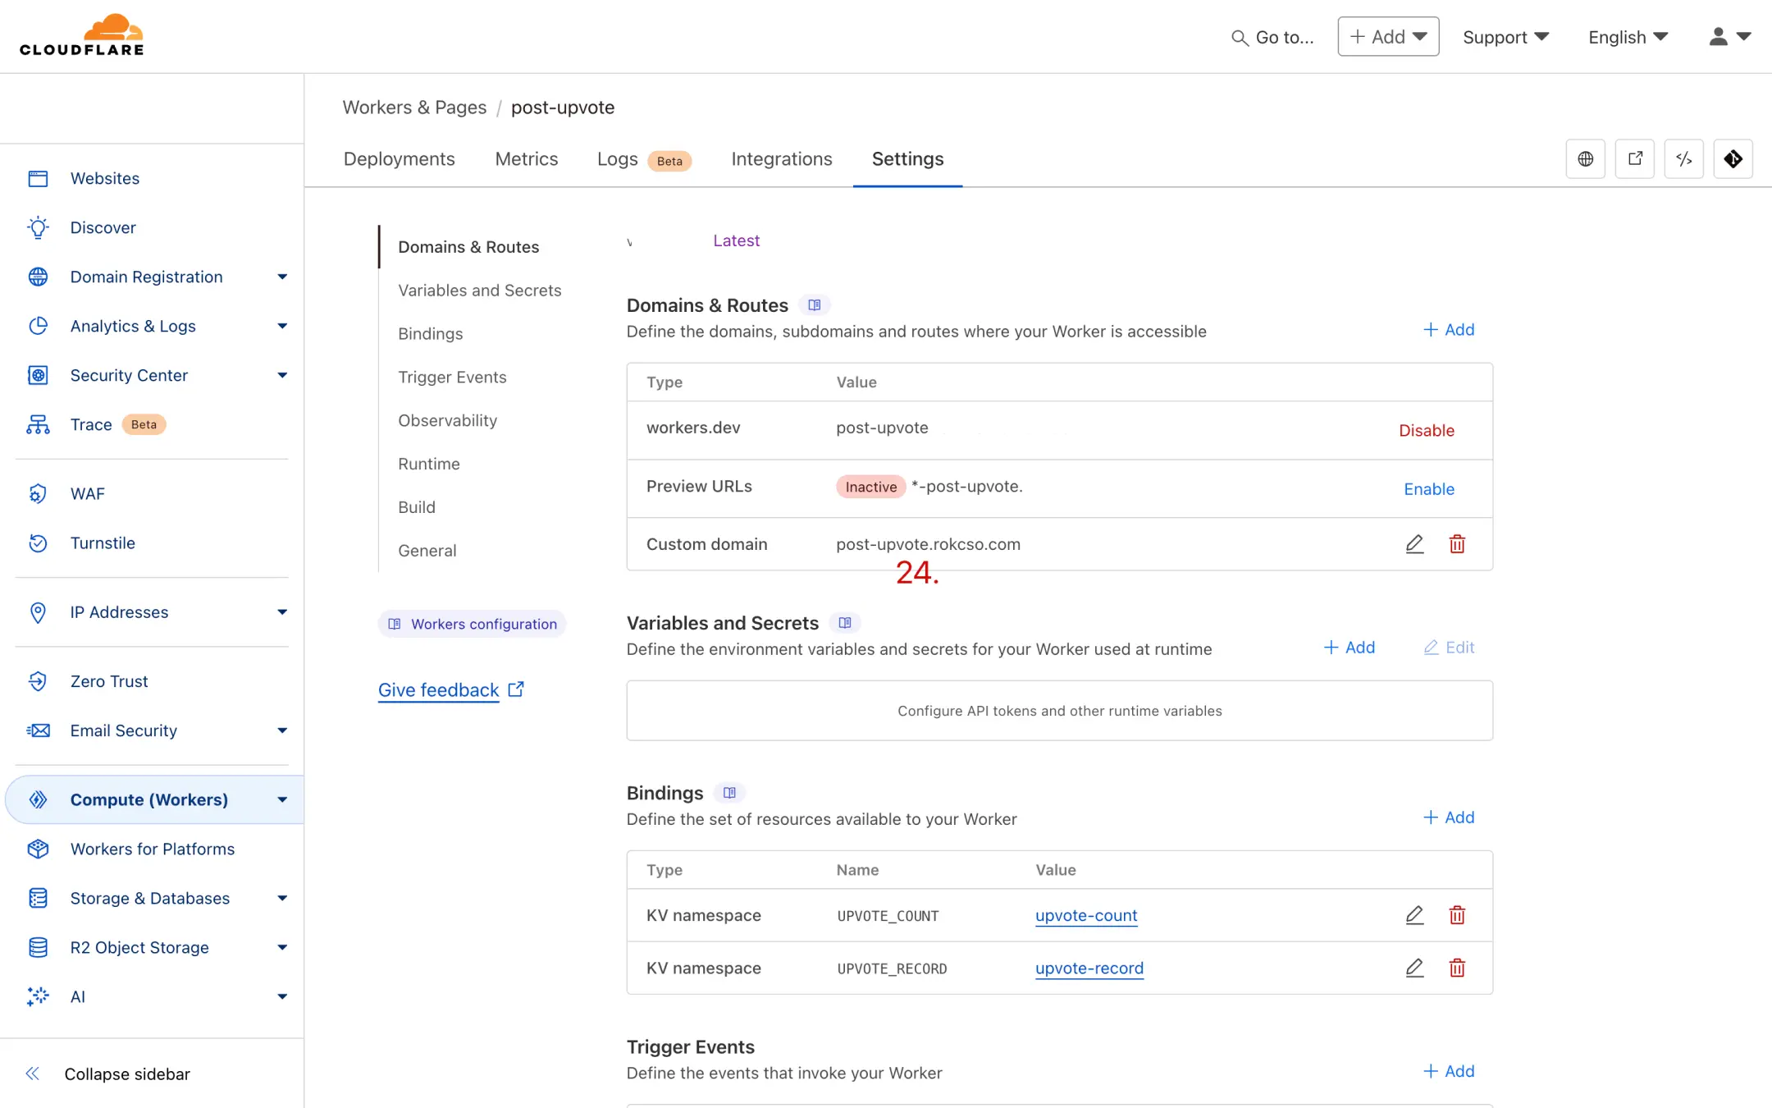Switch to the Logs Beta tab
This screenshot has height=1108, width=1772.
644,159
